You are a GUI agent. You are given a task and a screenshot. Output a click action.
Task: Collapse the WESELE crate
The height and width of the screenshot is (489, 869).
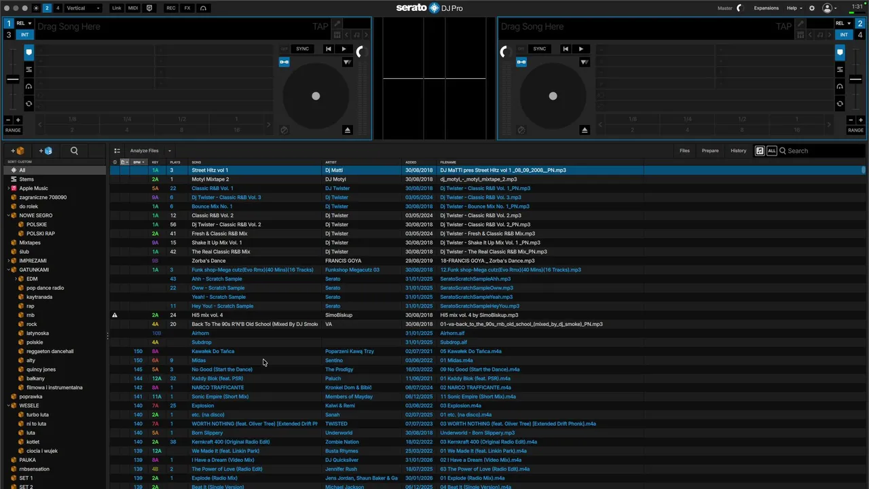[x=9, y=405]
